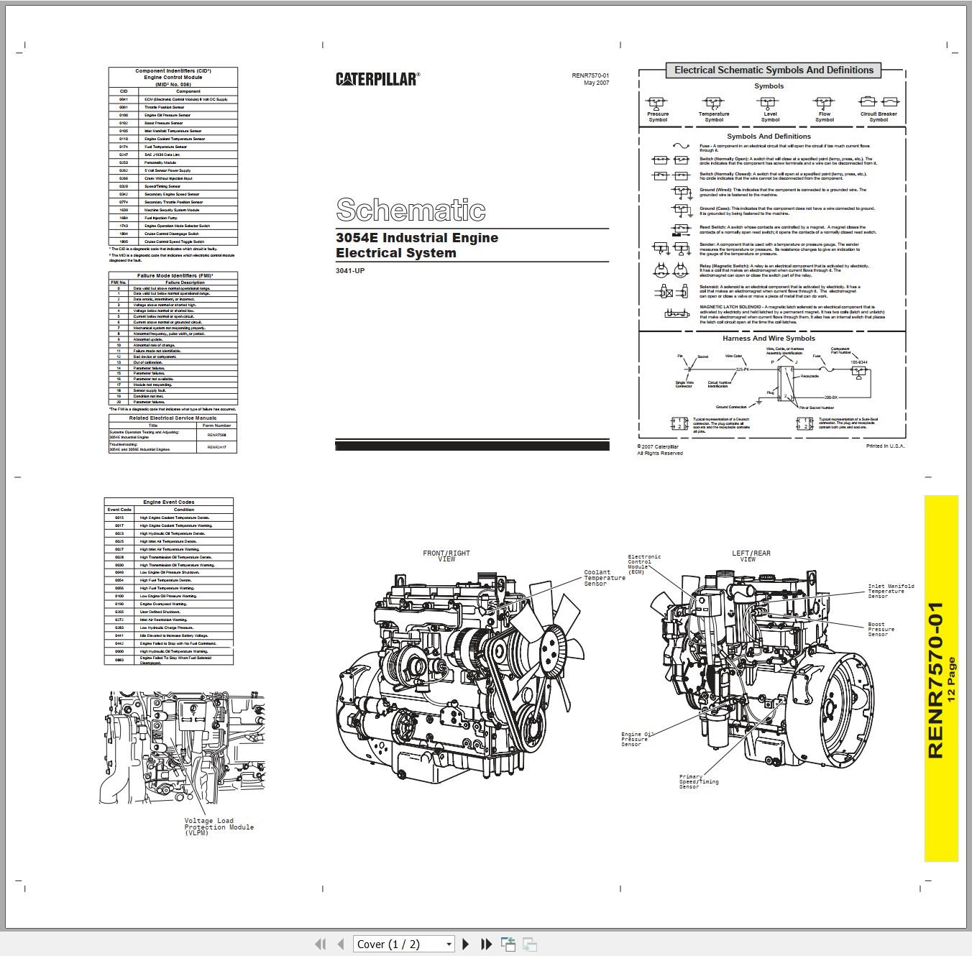Click the 'Fuel Injection Pump' row
This screenshot has width=972, height=956.
tap(173, 218)
